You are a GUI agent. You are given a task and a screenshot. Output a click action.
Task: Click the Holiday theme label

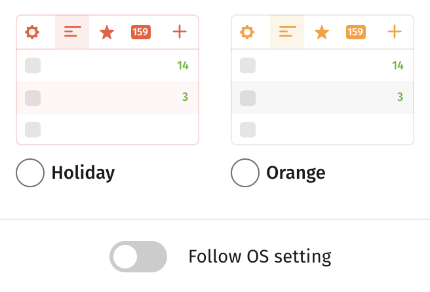[83, 173]
